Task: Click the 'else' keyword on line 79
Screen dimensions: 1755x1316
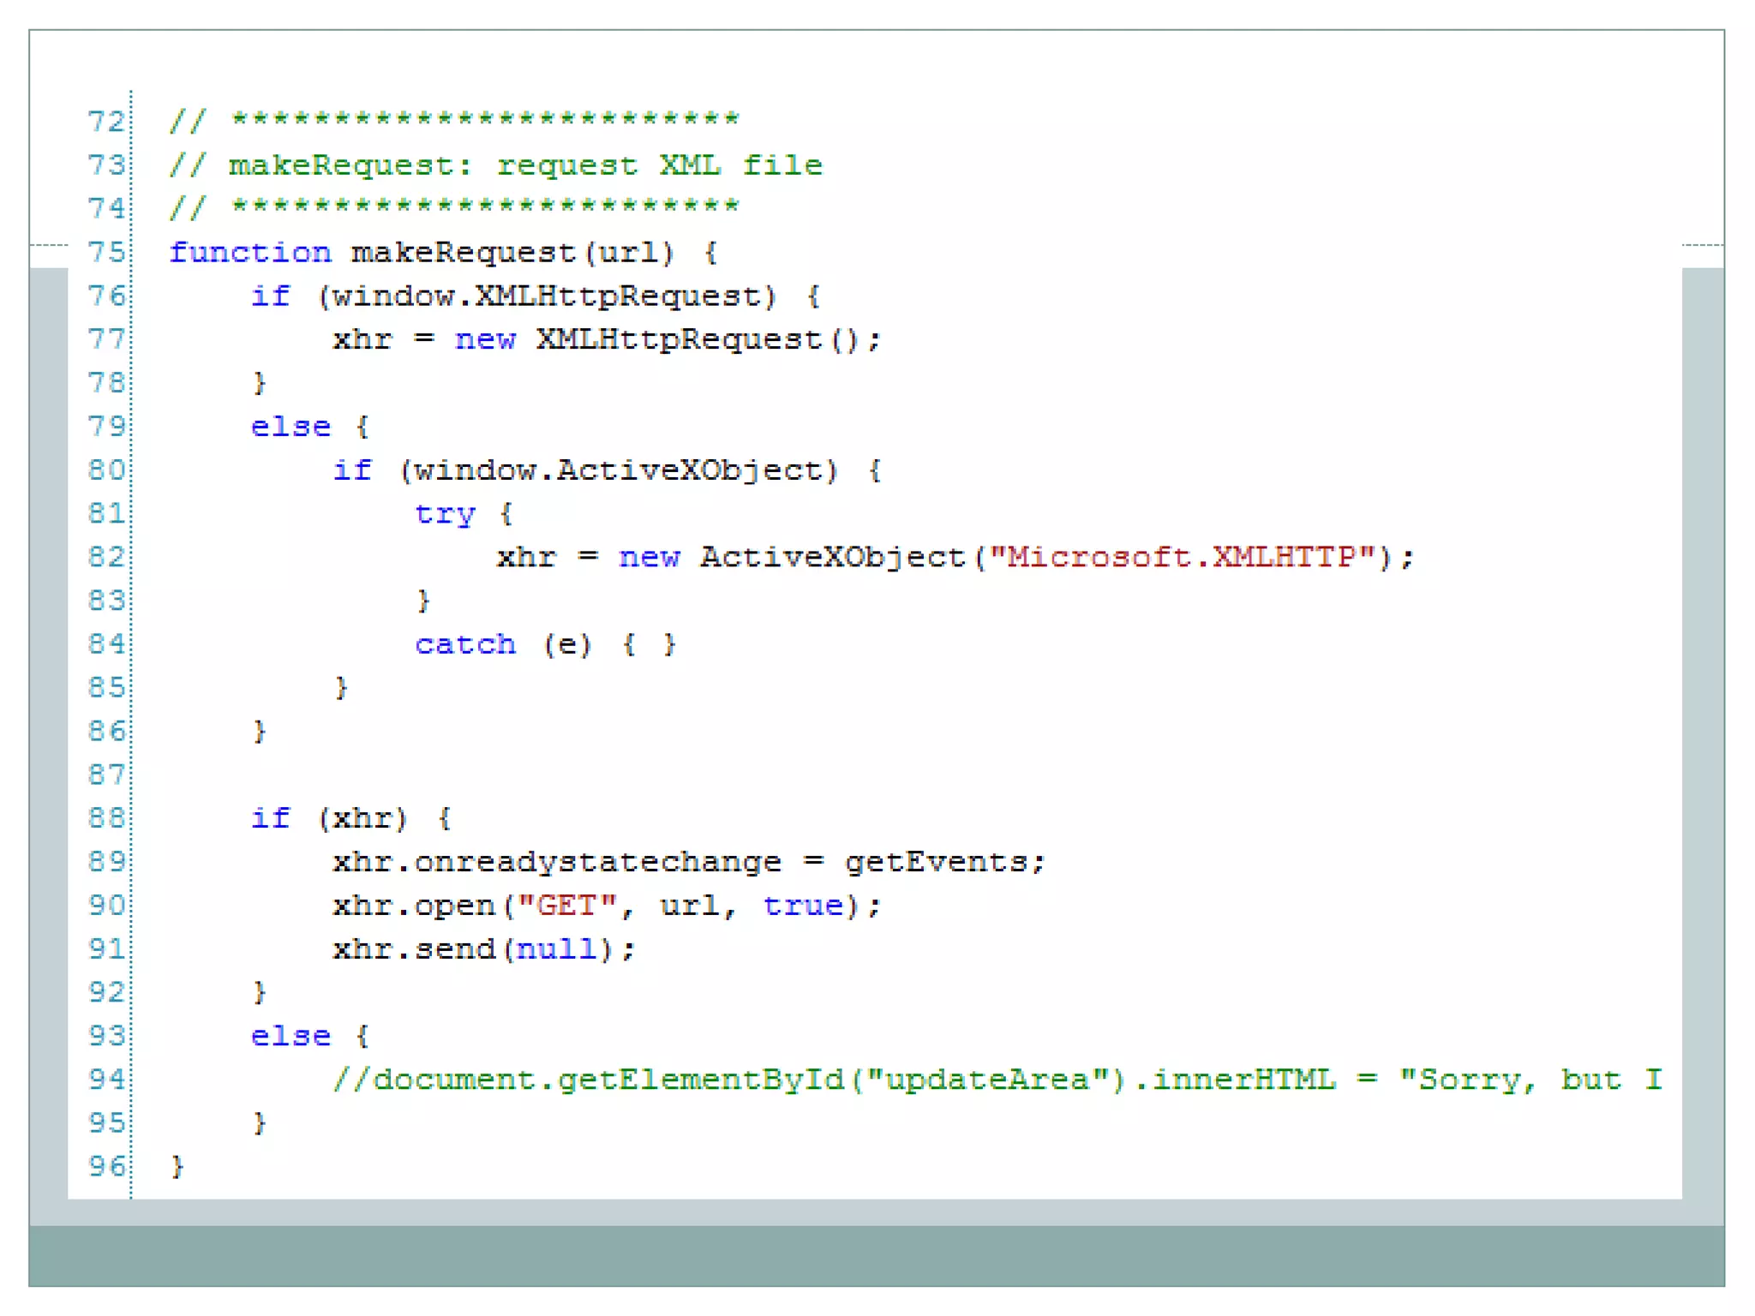Action: click(291, 427)
